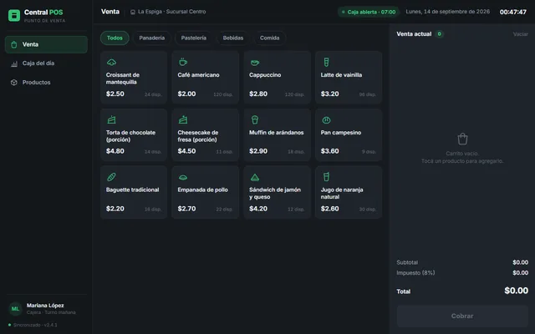This screenshot has width=535, height=334.
Task: Click the Impuesto (8%) label
Action: 415,273
